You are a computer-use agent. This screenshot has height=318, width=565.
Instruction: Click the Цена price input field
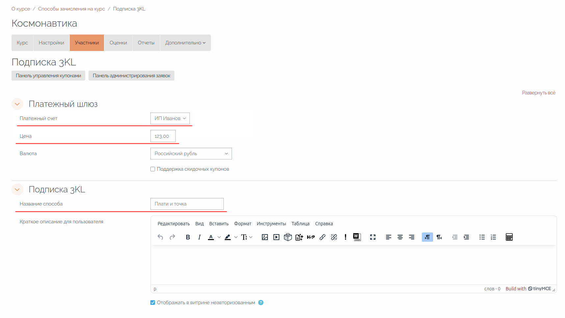(163, 136)
